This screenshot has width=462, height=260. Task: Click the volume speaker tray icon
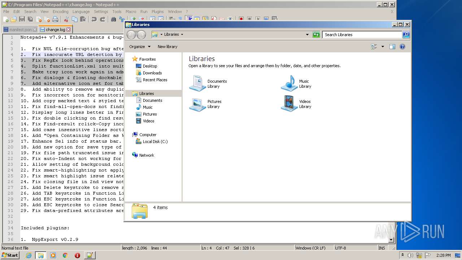(x=410, y=255)
